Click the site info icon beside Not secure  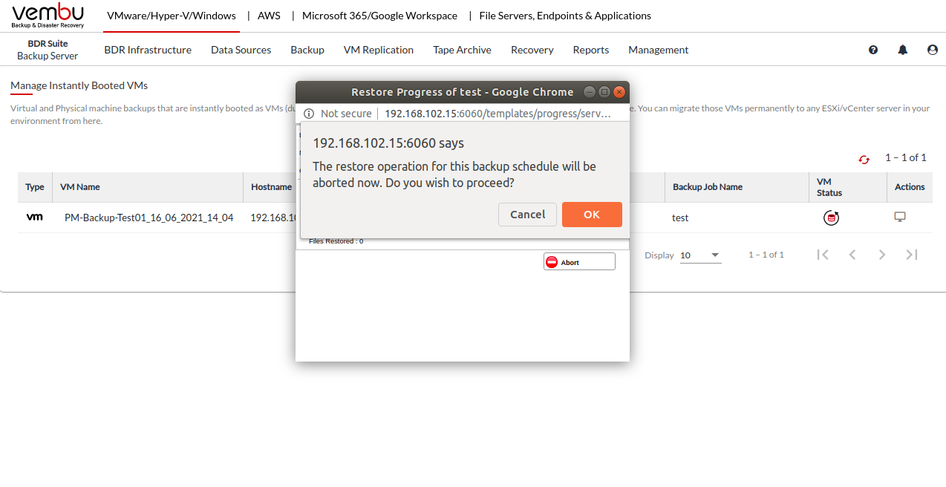[x=309, y=114]
